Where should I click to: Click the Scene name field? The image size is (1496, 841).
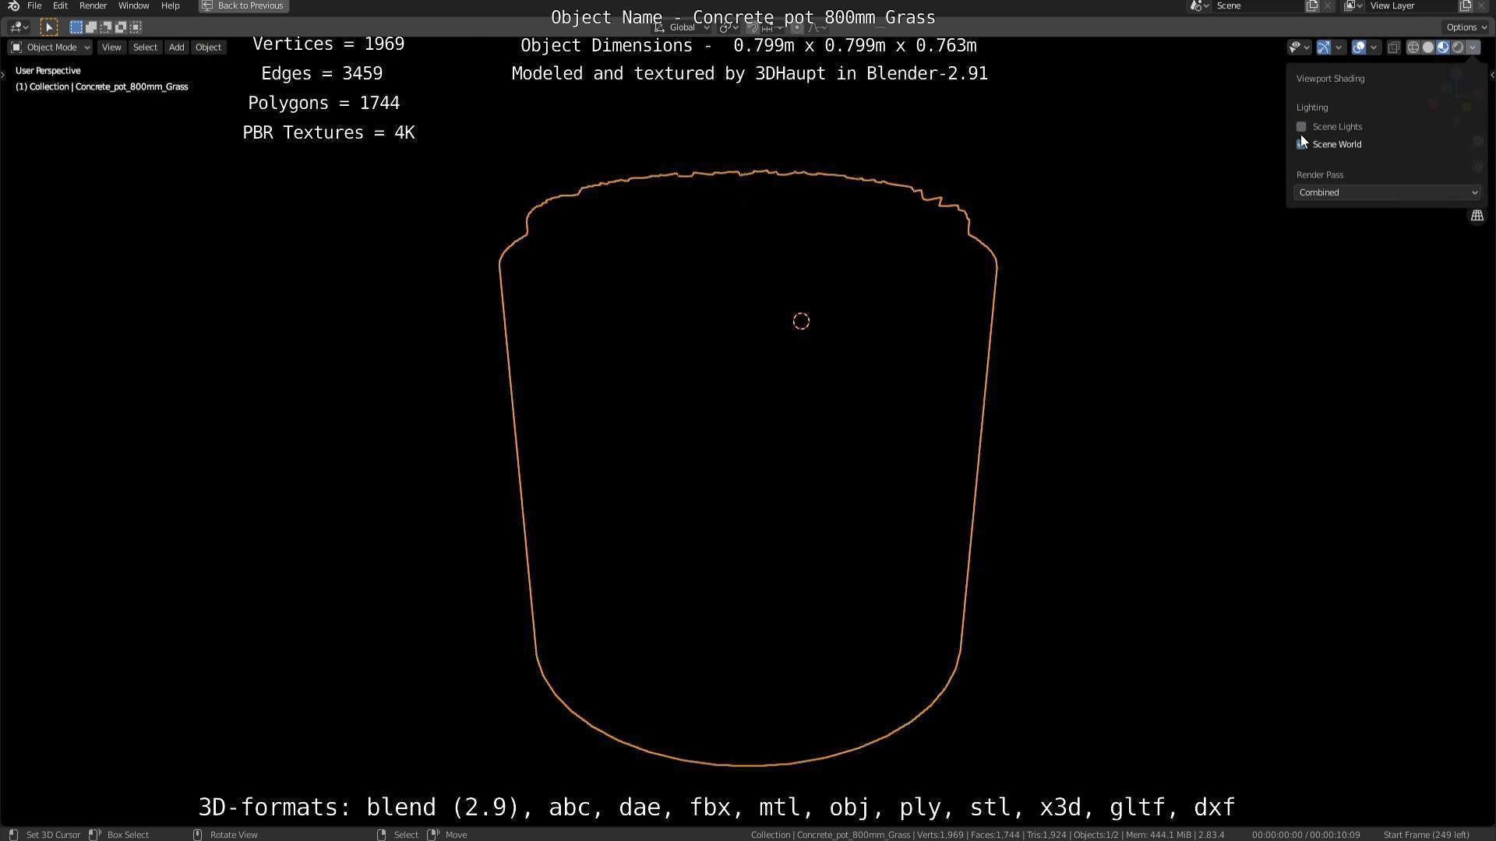pos(1256,5)
